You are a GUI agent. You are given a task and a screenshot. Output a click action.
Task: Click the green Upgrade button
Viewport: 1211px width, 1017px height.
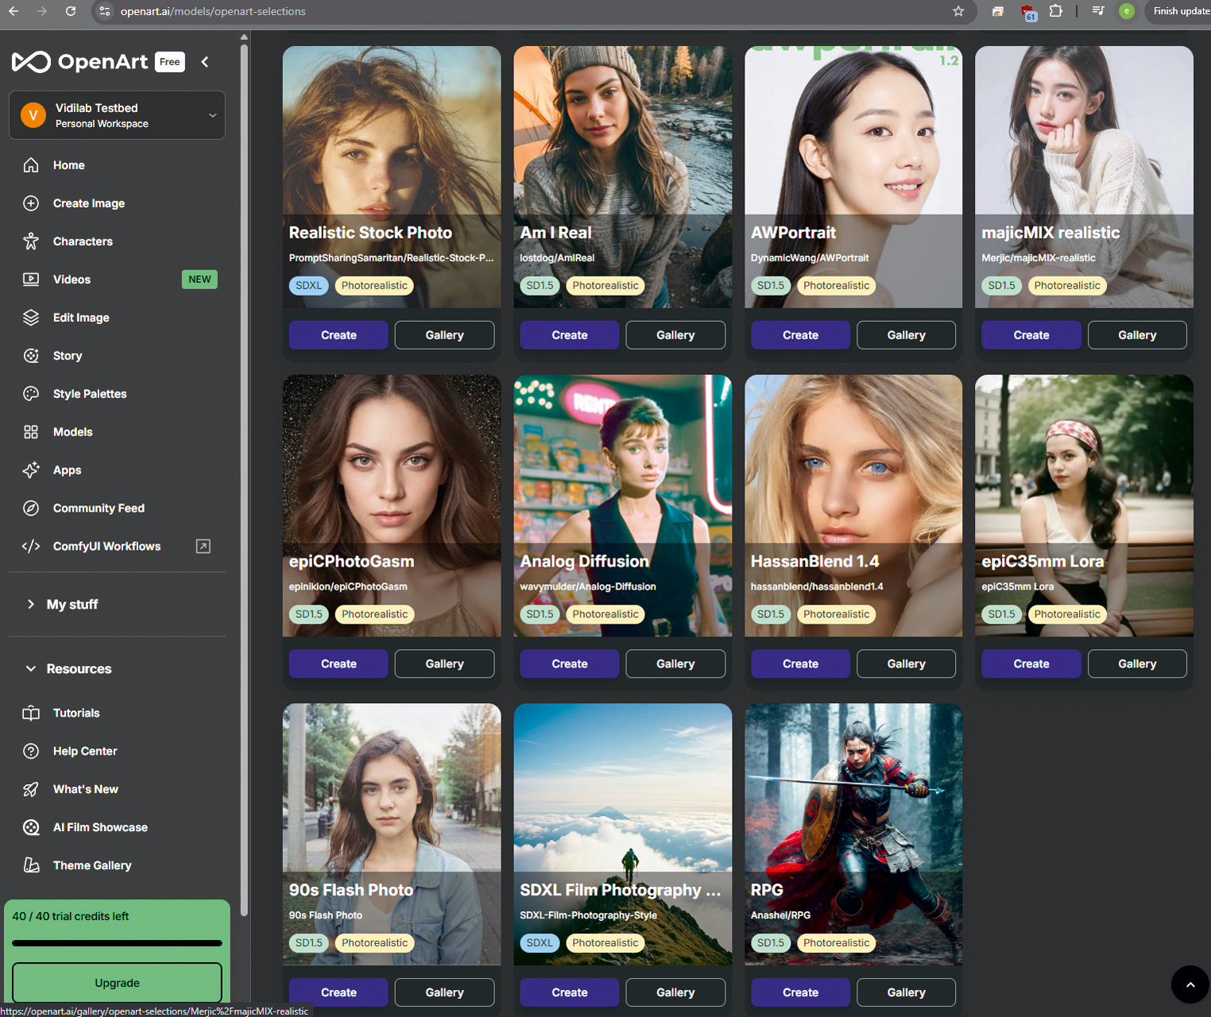117,983
